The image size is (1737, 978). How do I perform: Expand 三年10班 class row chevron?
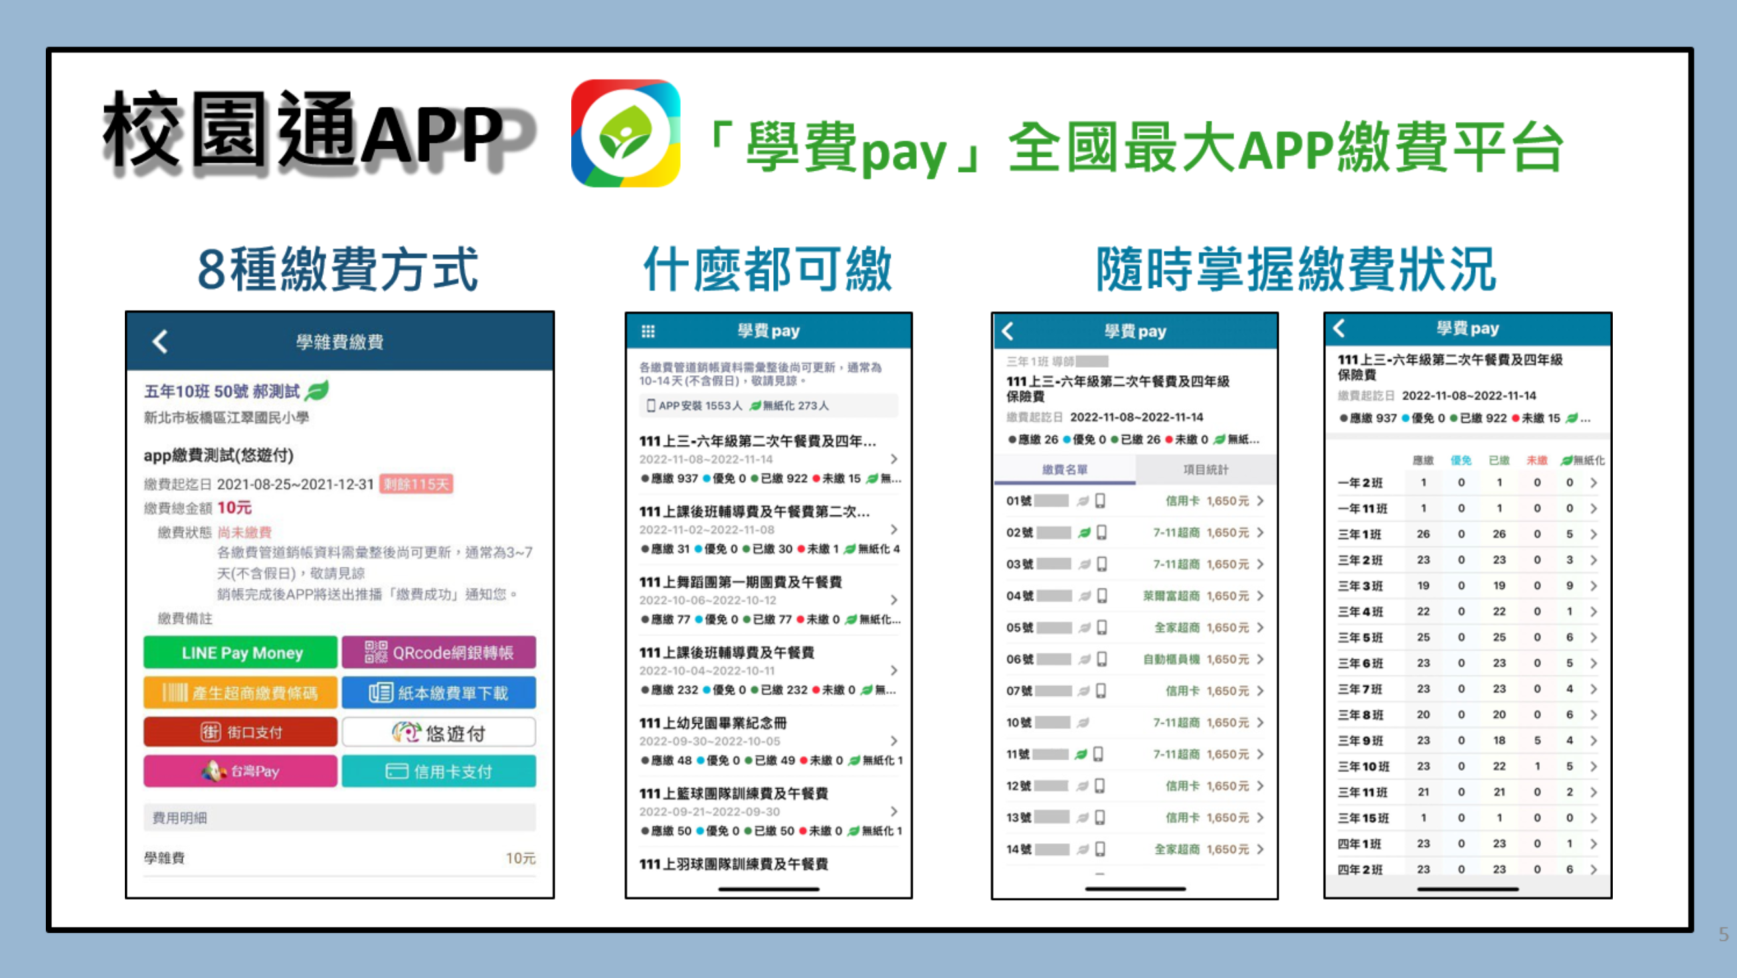coord(1594,766)
